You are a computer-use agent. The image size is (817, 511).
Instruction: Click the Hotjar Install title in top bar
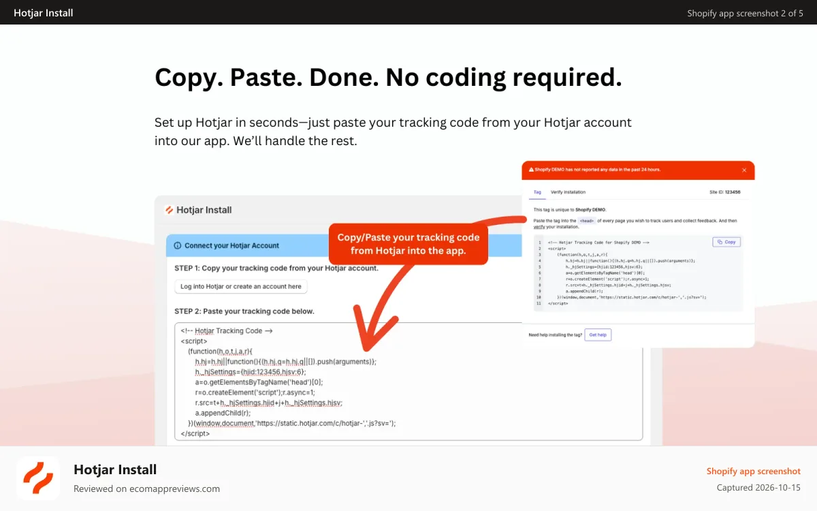point(44,13)
